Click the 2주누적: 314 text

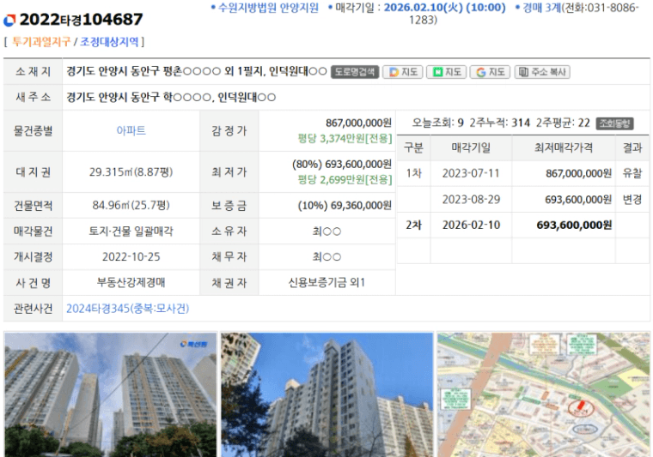coord(500,123)
